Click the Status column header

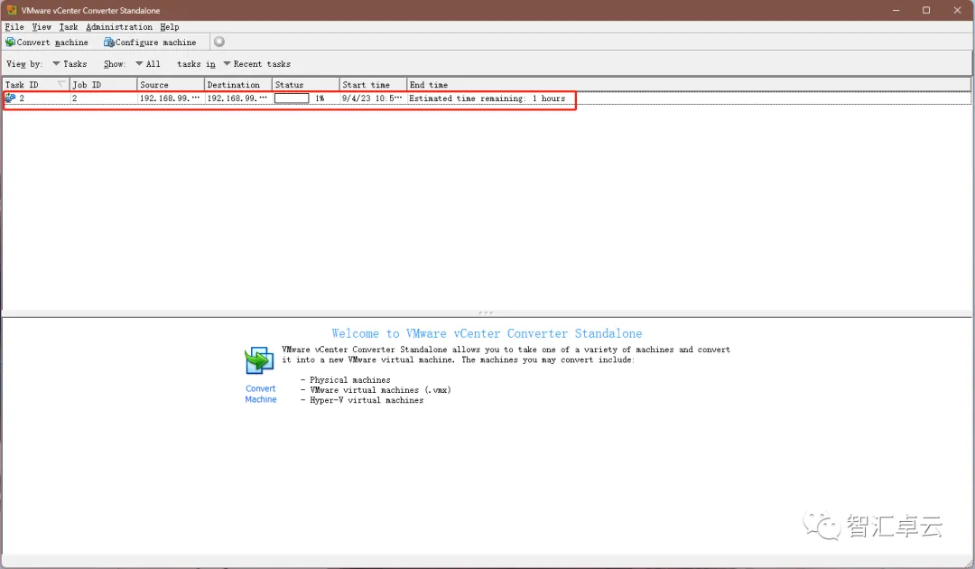click(306, 85)
